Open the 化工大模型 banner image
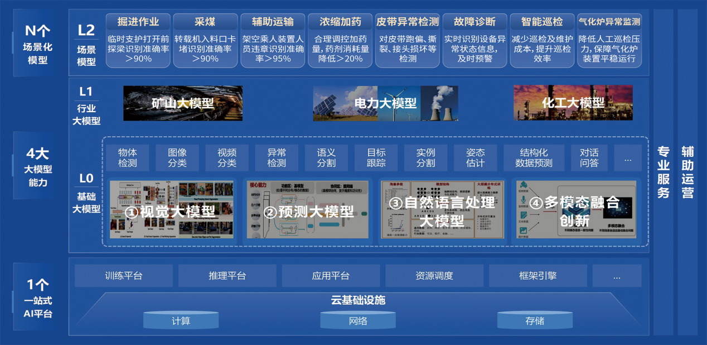The image size is (707, 345). (x=573, y=103)
